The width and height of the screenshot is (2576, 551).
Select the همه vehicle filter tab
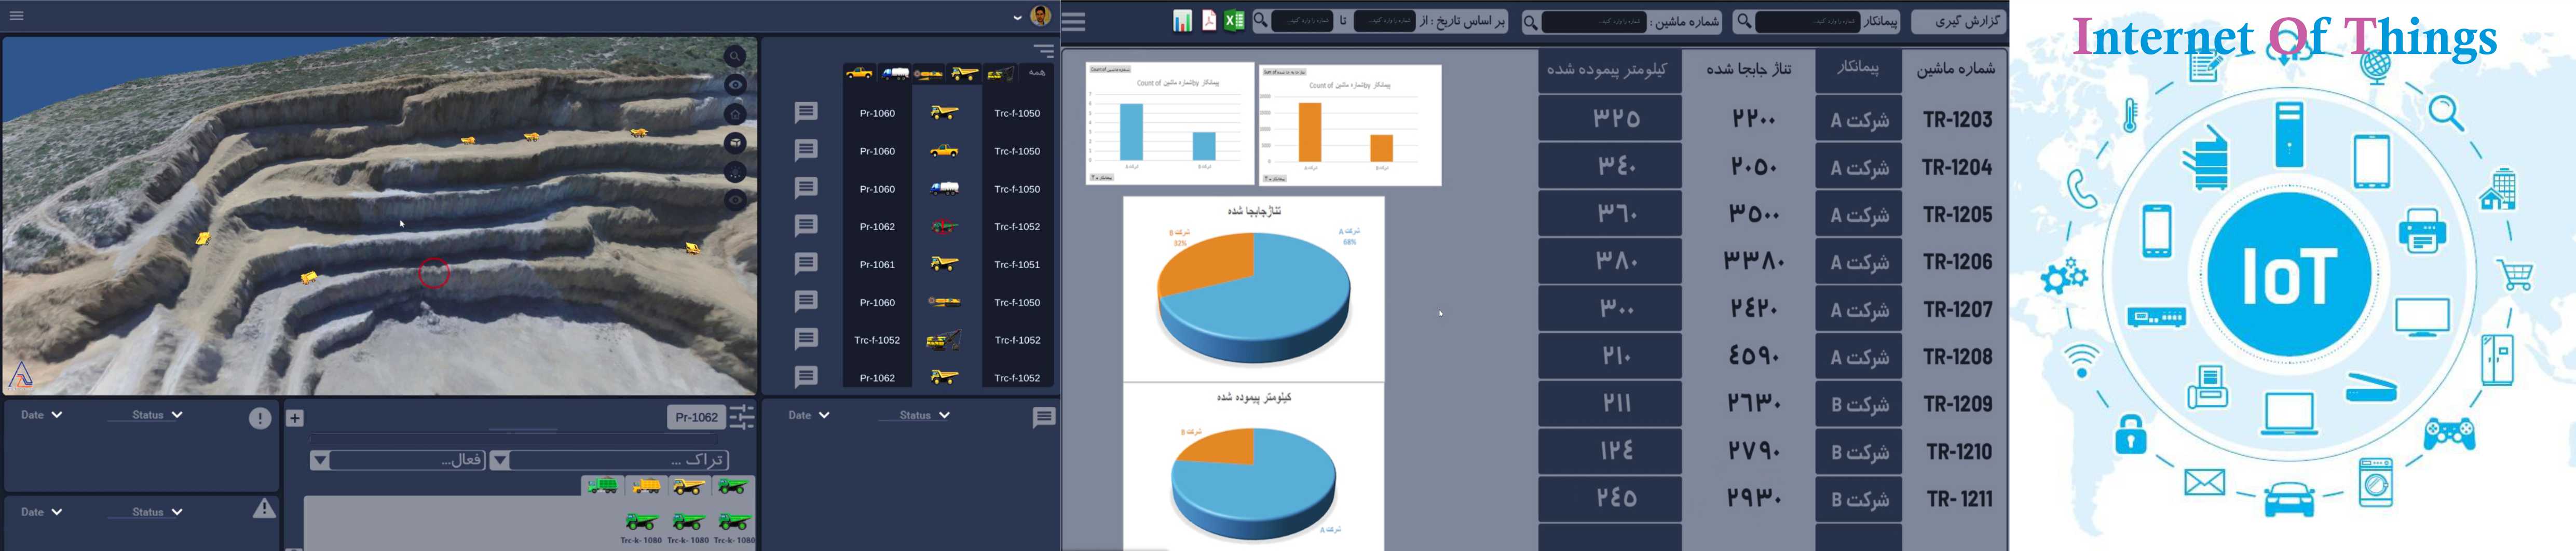point(1037,73)
